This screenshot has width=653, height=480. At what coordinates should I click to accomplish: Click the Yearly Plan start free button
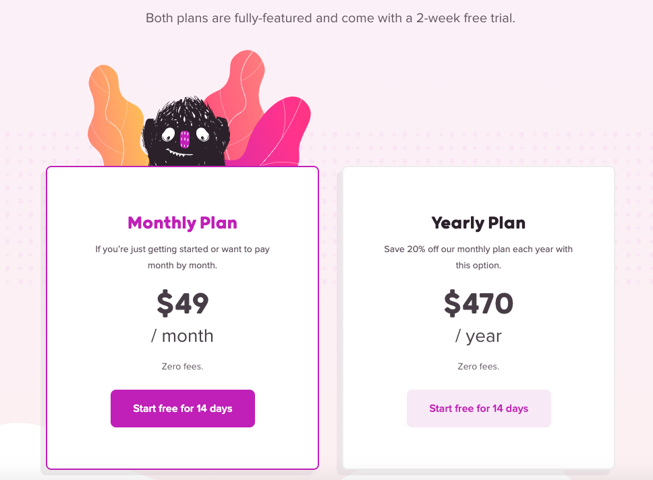[x=478, y=409]
